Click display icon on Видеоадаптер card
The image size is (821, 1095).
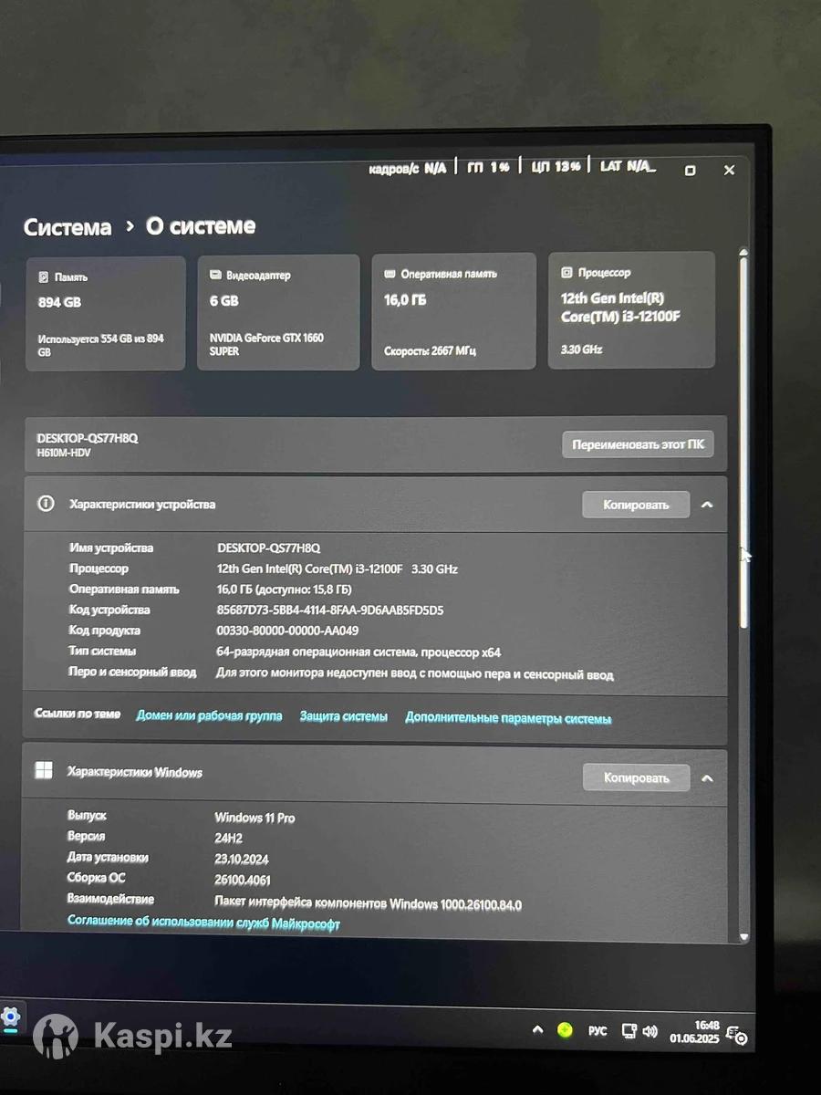[x=216, y=275]
